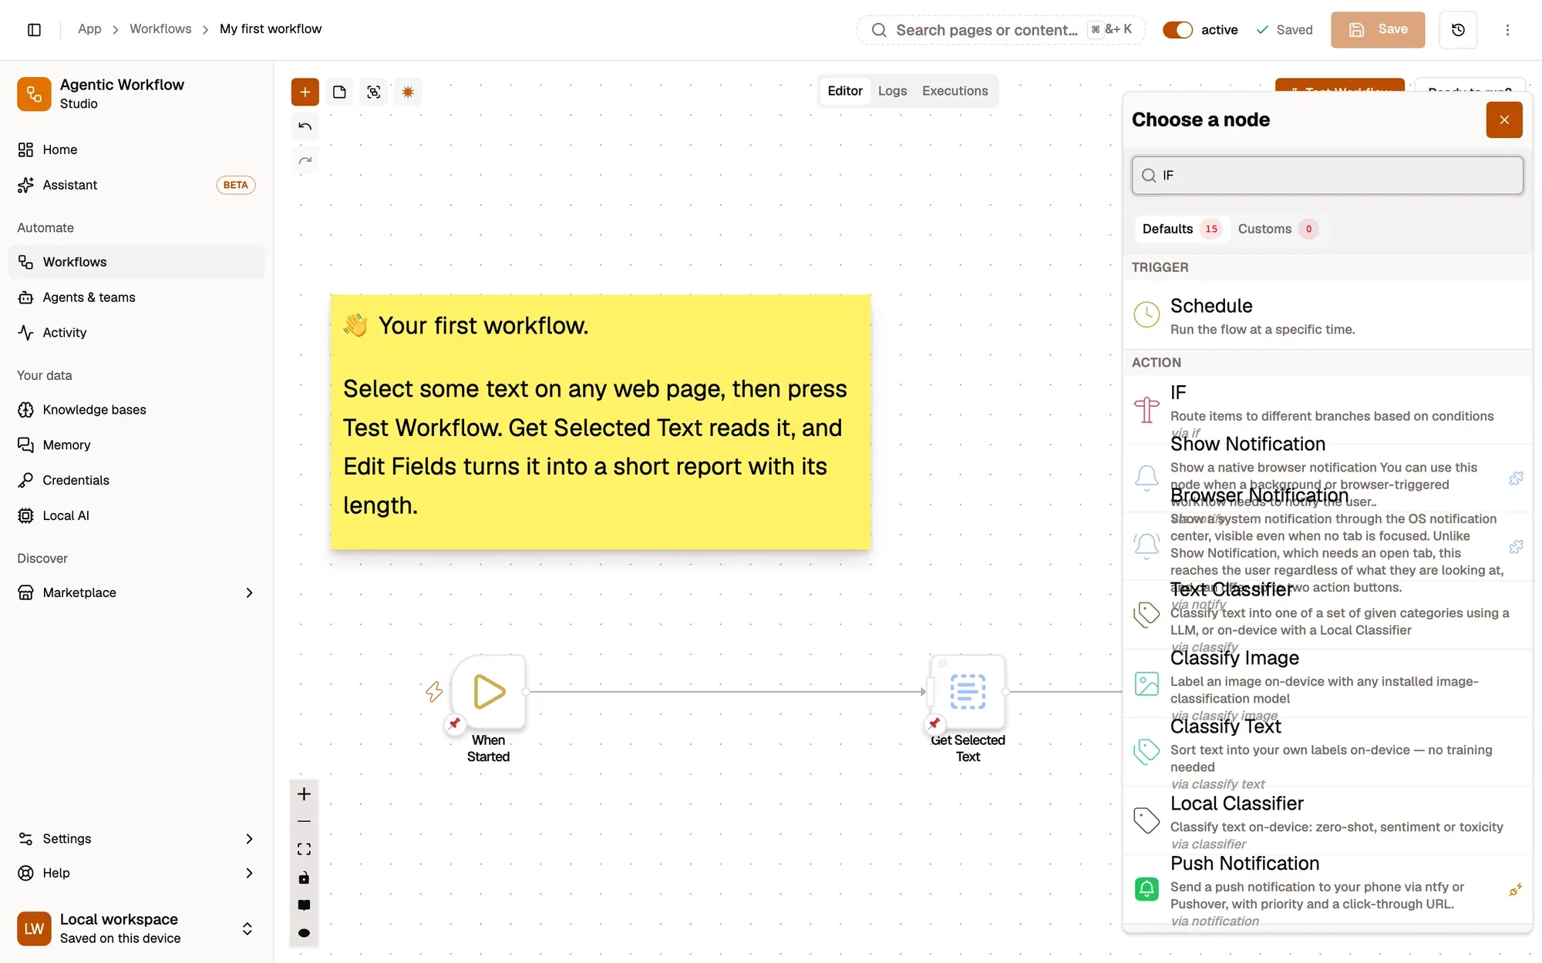Open the Local workspace switcher
The width and height of the screenshot is (1542, 963).
pos(136,928)
